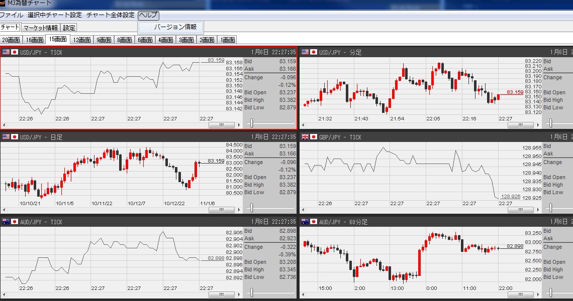The image size is (573, 301).
Task: Click the MJ為替チャート app icon in the title bar
Action: click(x=3, y=3)
